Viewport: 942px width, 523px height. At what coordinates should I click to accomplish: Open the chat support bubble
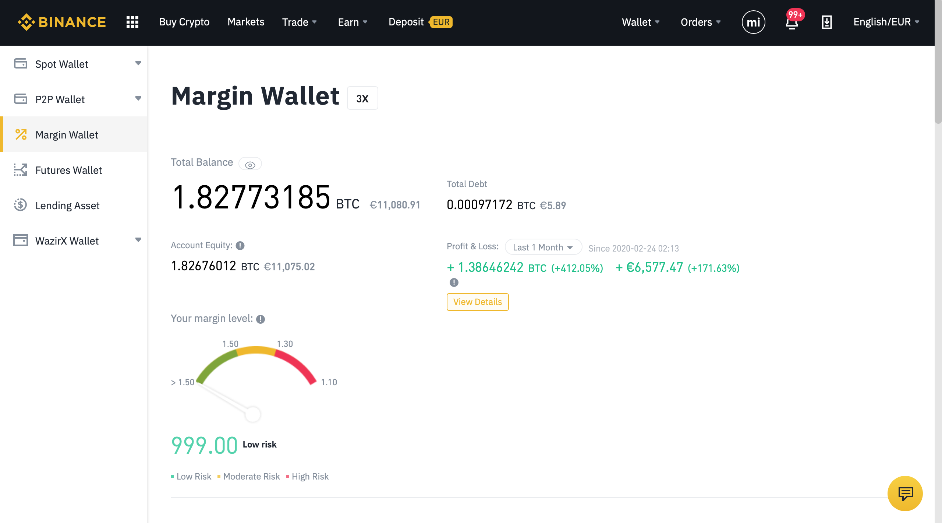click(x=905, y=493)
